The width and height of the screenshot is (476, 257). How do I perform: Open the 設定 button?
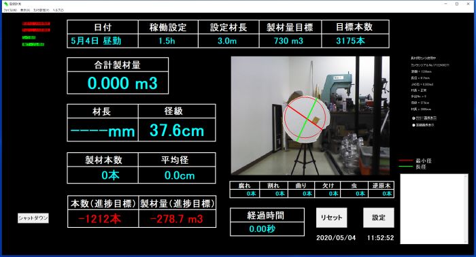click(379, 218)
